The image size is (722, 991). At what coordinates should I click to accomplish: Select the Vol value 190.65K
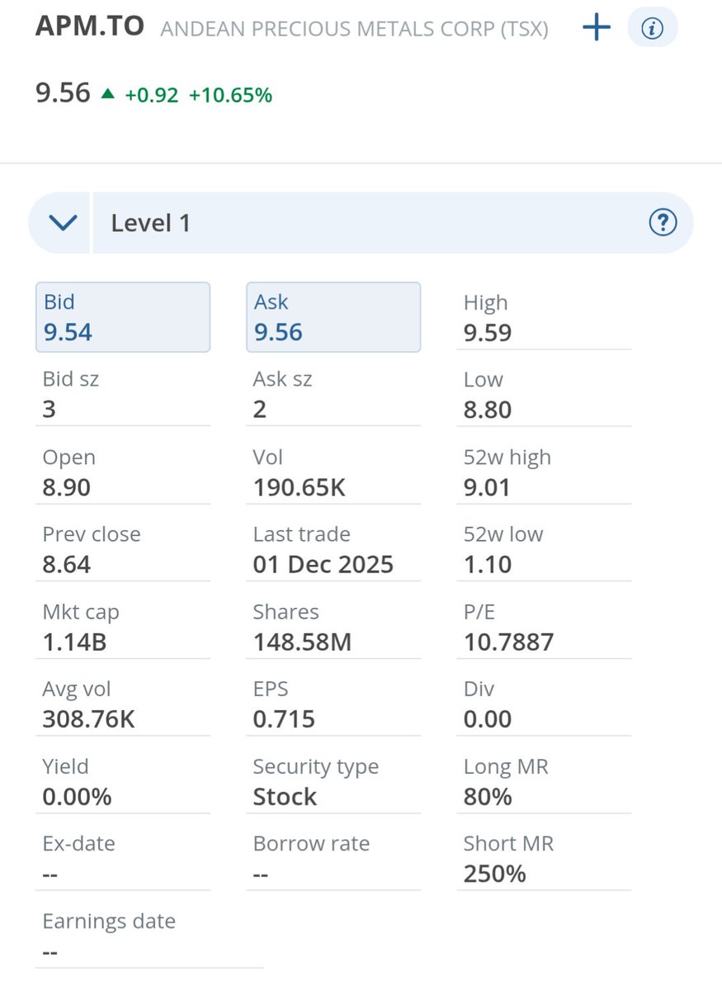[x=299, y=487]
